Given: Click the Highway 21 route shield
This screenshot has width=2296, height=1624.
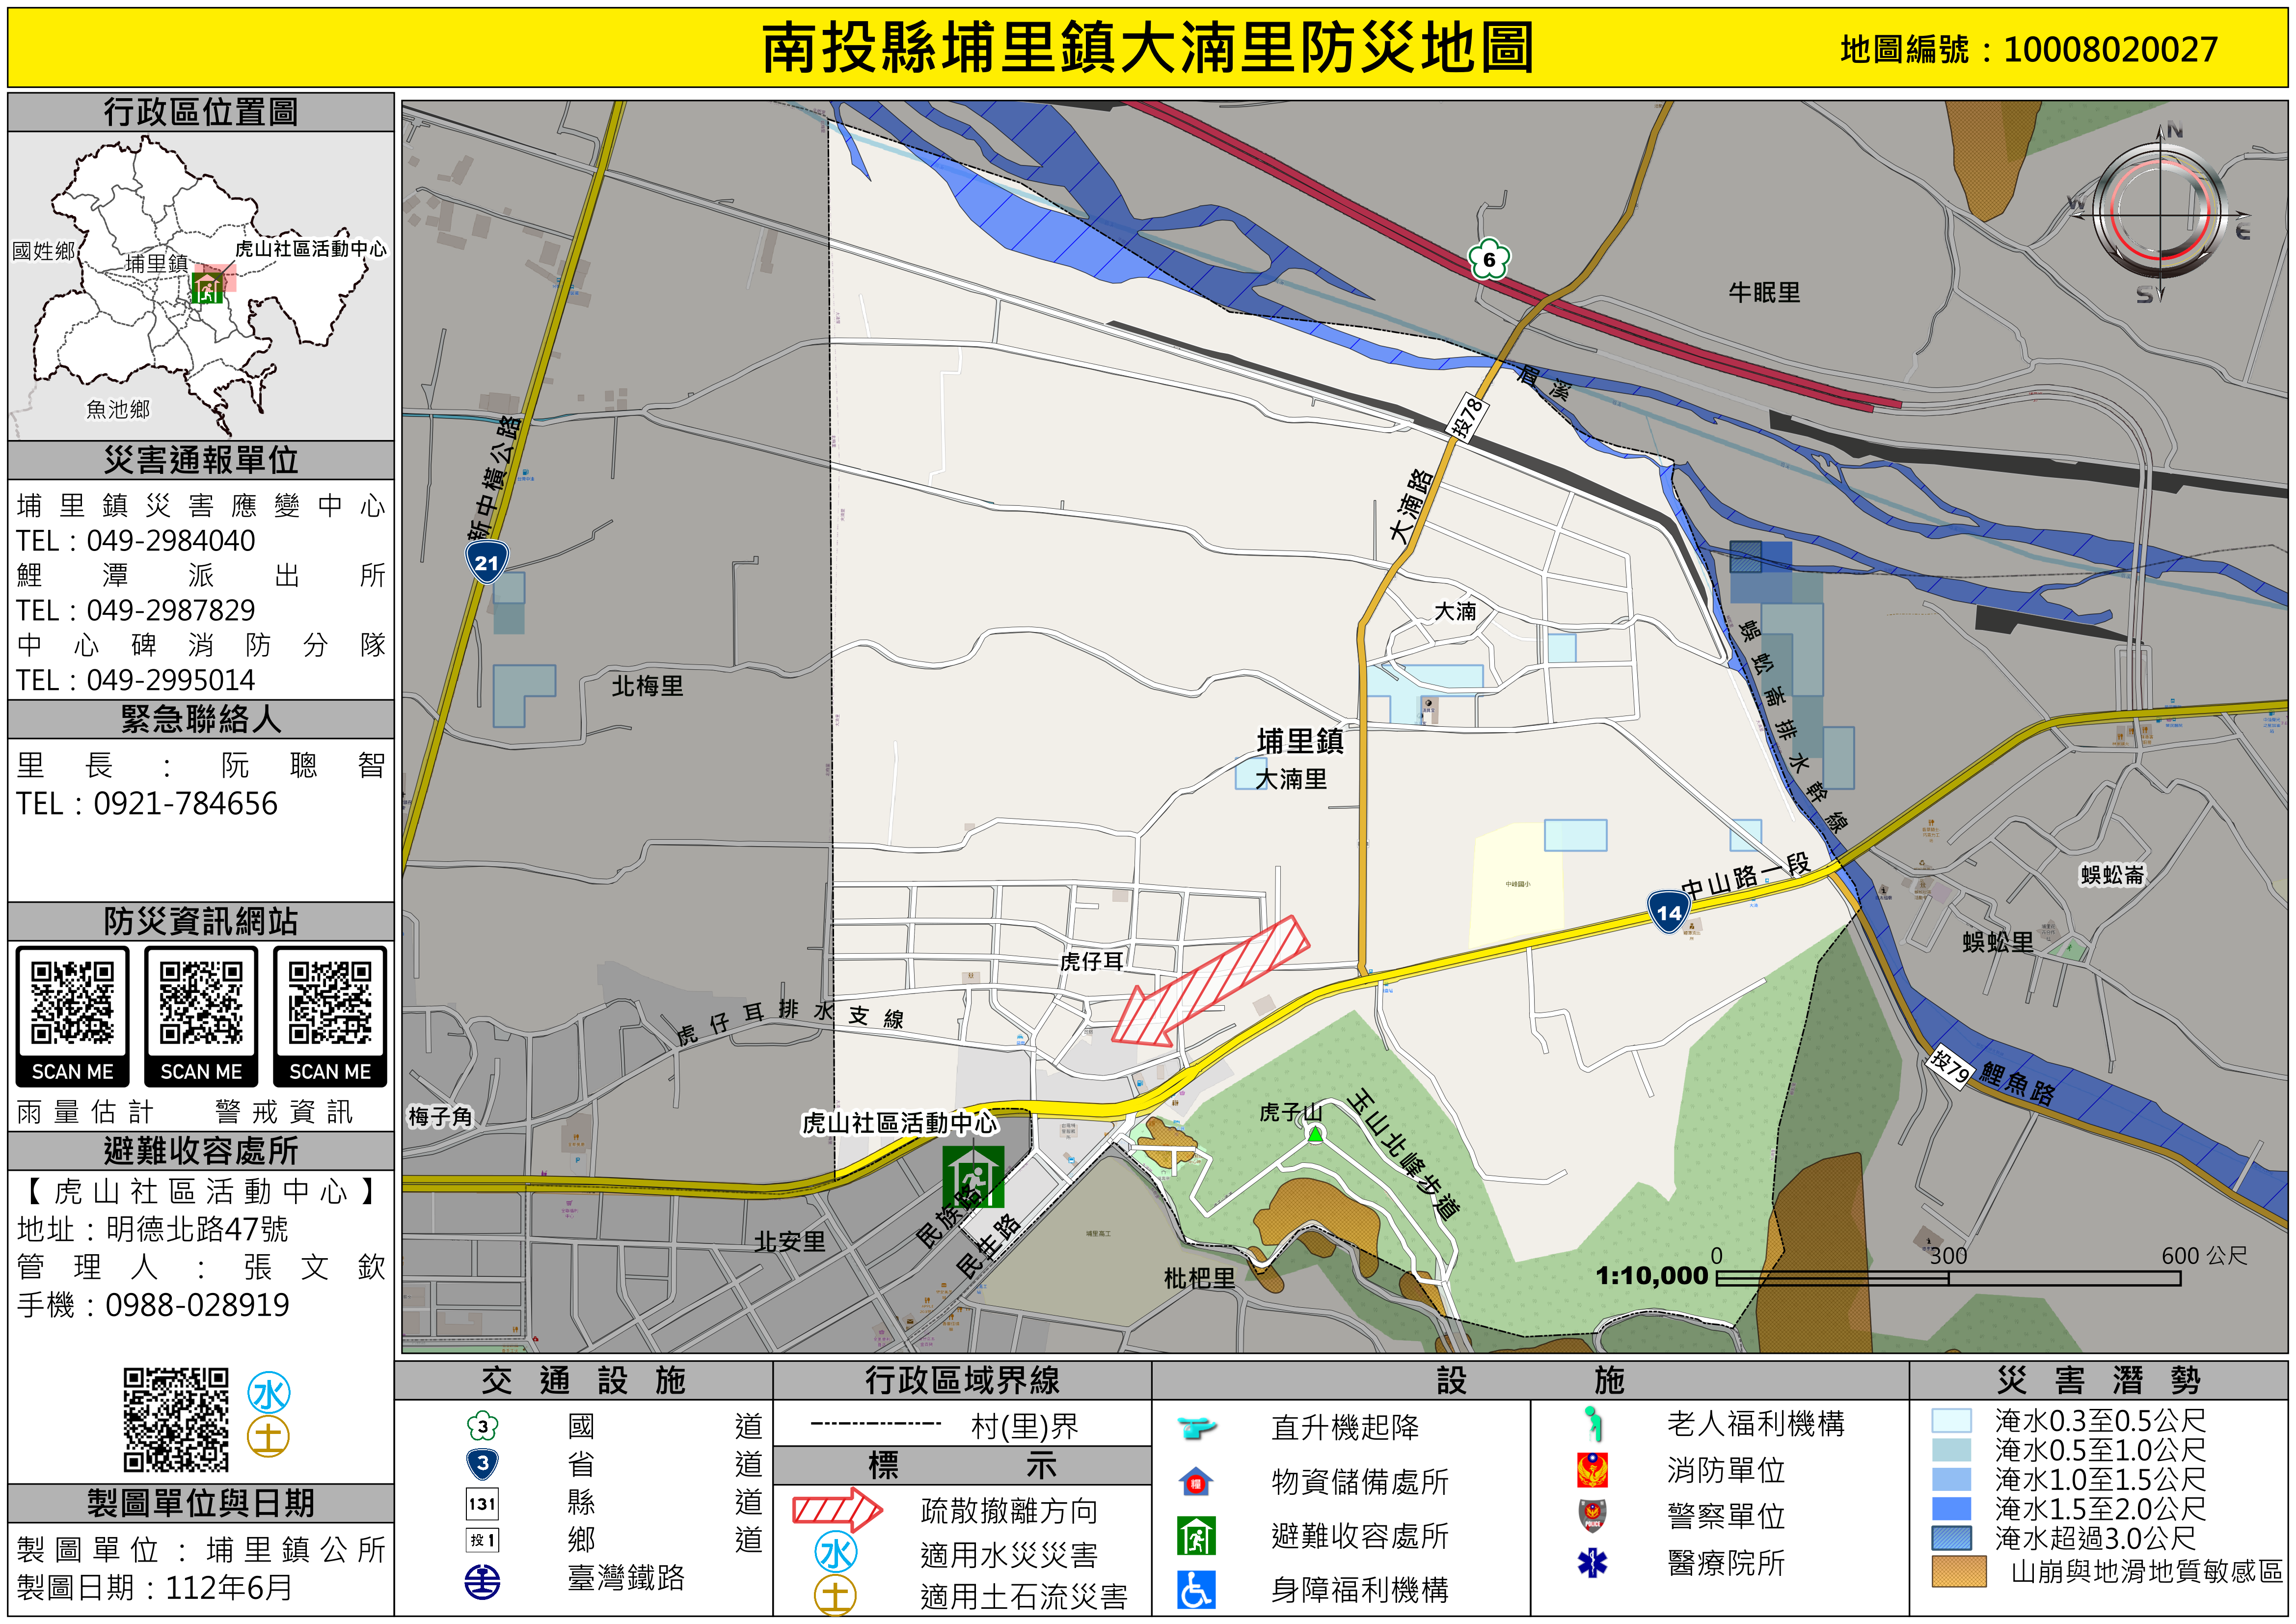Looking at the screenshot, I should click(487, 561).
